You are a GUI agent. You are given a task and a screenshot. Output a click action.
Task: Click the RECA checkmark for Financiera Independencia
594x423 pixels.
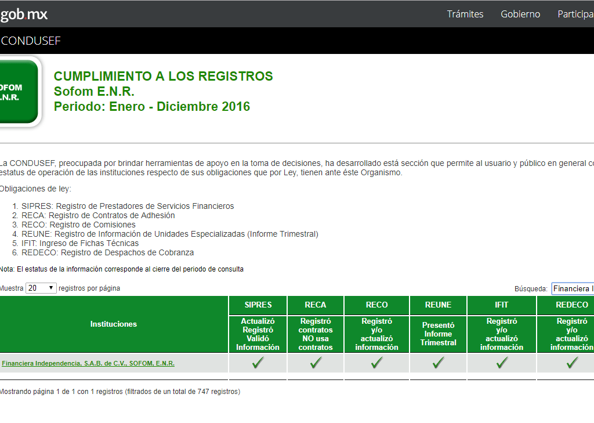pos(316,363)
